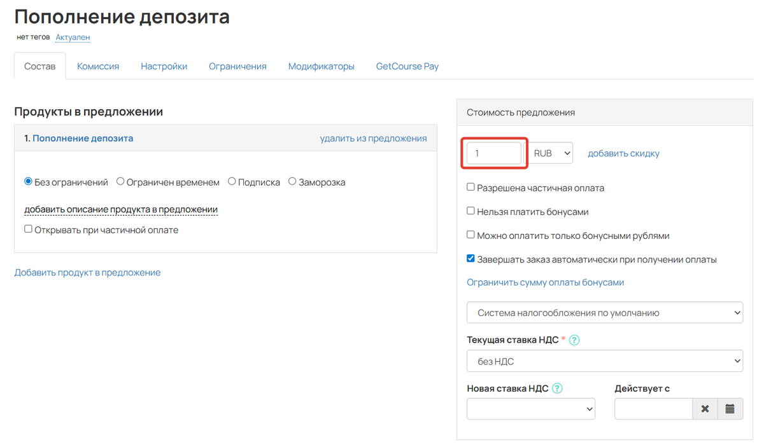Screen dimensions: 764x445
Task: Click Добавить продукт в предложение
Action: [x=87, y=272]
